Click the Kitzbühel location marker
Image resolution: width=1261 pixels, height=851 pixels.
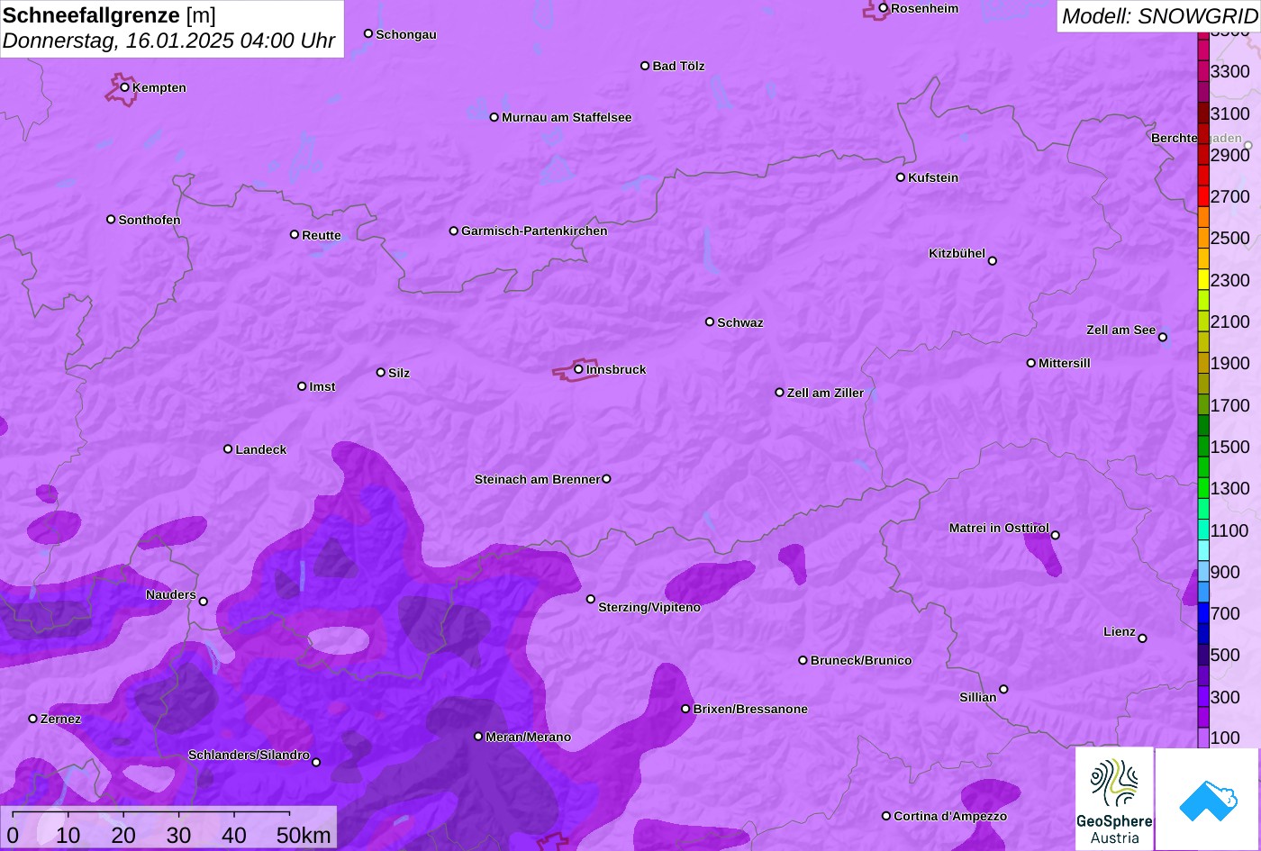[x=993, y=261]
